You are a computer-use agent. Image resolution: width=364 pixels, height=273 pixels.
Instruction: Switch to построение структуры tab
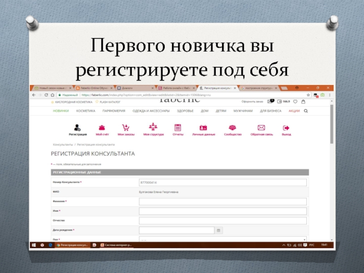click(x=258, y=88)
